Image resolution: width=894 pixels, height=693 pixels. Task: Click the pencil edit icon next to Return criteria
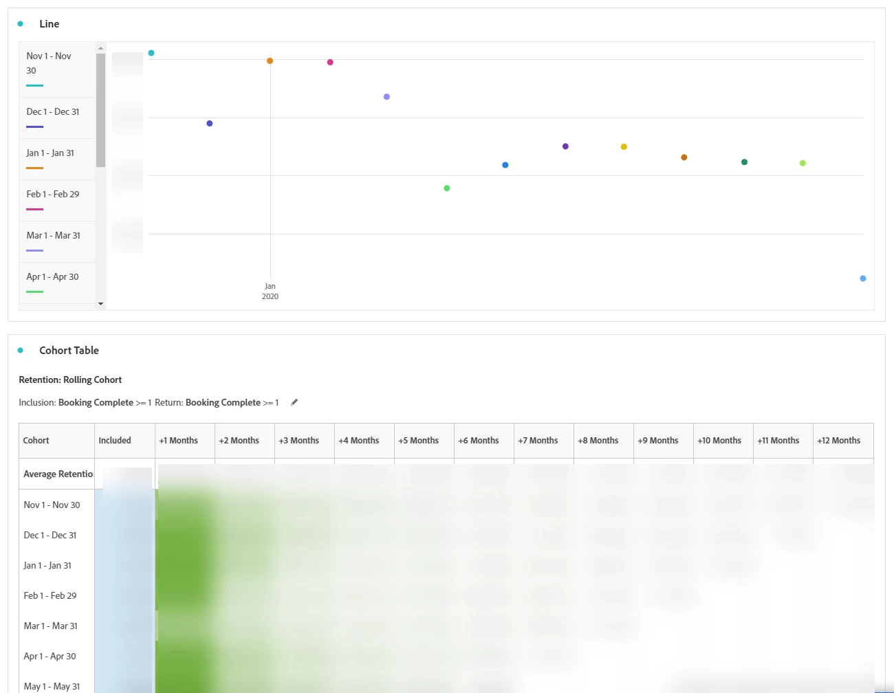(x=294, y=402)
